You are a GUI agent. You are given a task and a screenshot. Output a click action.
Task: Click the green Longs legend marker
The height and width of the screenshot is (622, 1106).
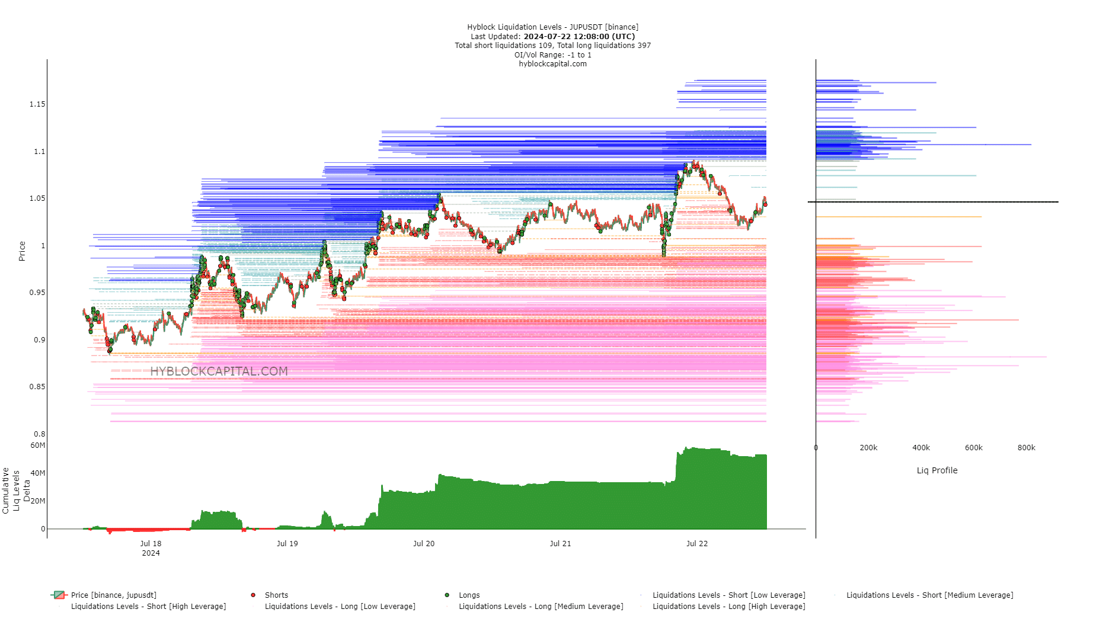[x=447, y=595]
